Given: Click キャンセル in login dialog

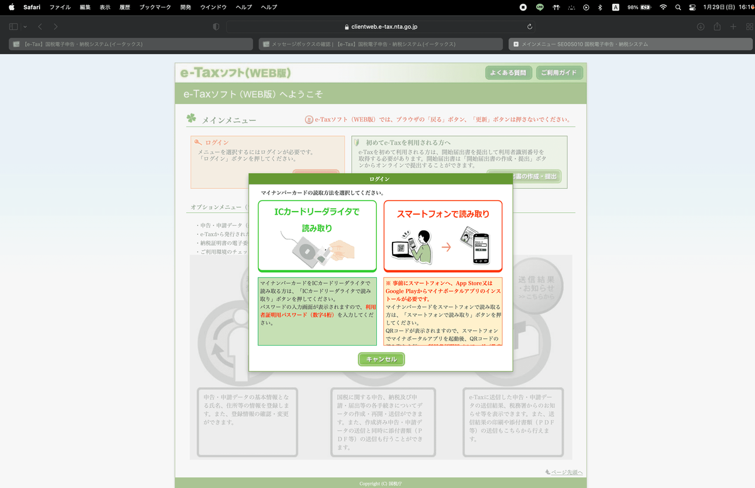Looking at the screenshot, I should click(381, 359).
